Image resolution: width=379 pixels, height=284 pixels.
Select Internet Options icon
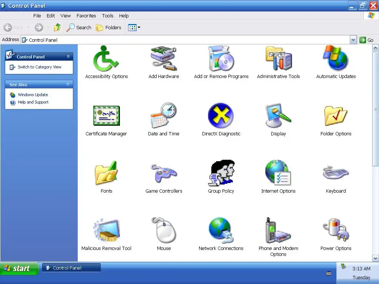(278, 173)
